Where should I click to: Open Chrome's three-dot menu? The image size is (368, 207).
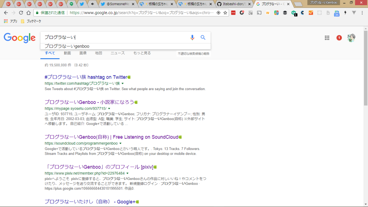click(362, 13)
